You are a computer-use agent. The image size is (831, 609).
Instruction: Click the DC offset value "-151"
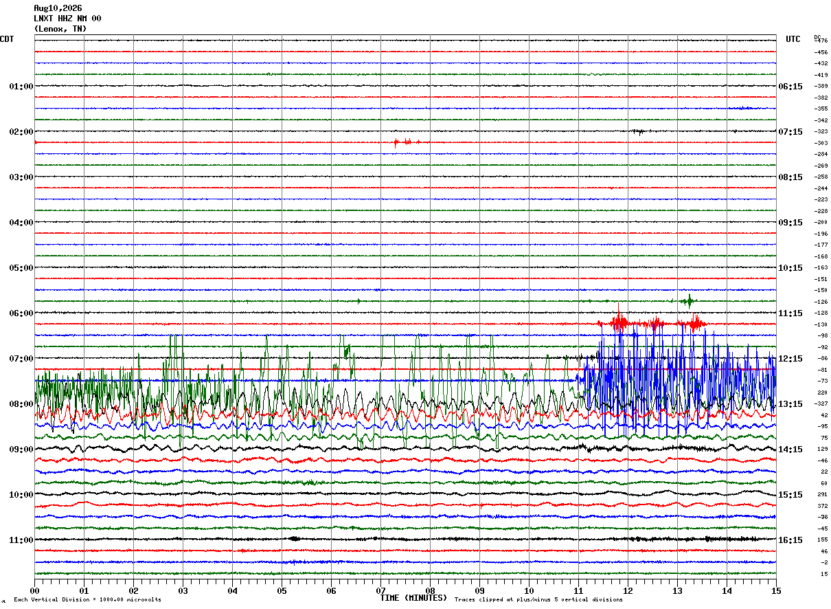click(x=821, y=279)
